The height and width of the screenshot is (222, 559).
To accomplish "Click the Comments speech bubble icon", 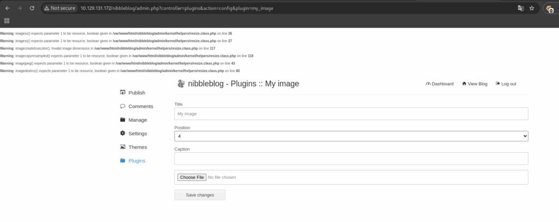I will coord(123,106).
